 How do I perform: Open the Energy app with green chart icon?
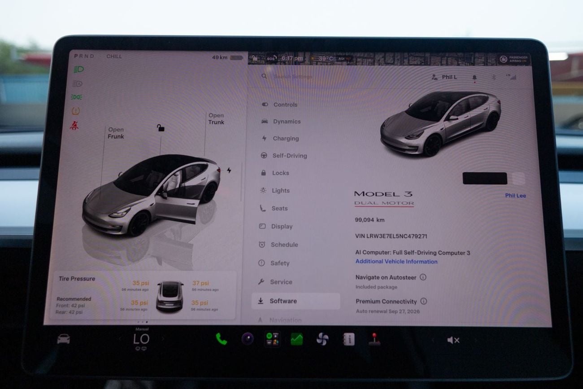point(296,339)
